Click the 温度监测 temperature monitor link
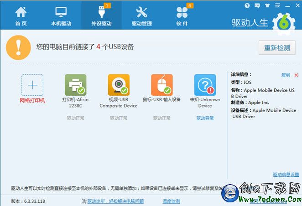 (171, 201)
